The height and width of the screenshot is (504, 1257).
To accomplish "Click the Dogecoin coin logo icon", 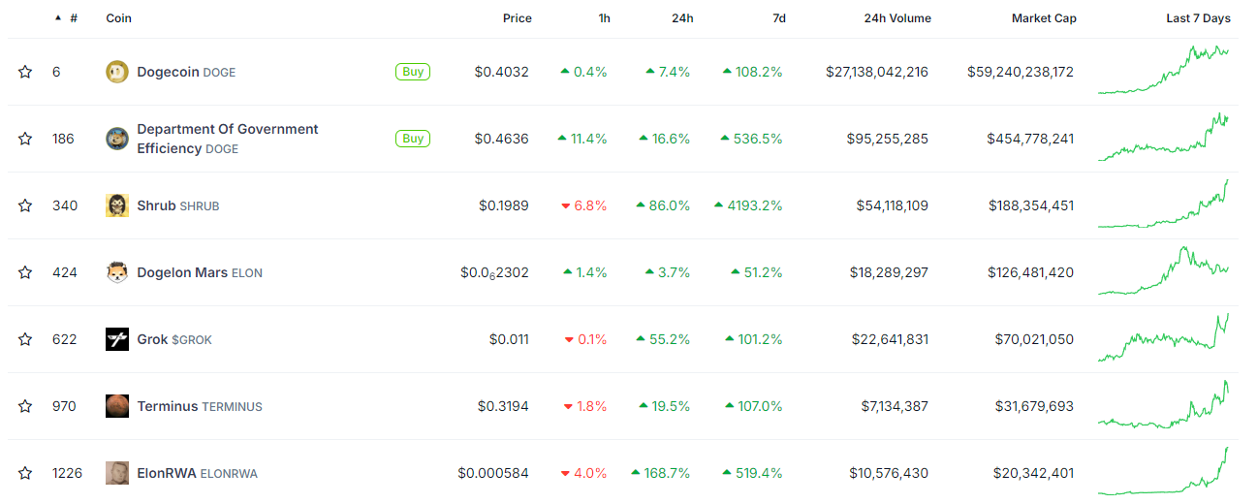I will tap(116, 72).
